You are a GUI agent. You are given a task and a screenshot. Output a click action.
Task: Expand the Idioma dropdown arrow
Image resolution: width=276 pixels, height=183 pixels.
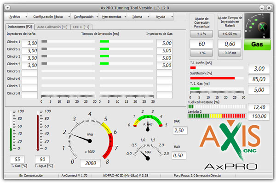tap(149, 17)
